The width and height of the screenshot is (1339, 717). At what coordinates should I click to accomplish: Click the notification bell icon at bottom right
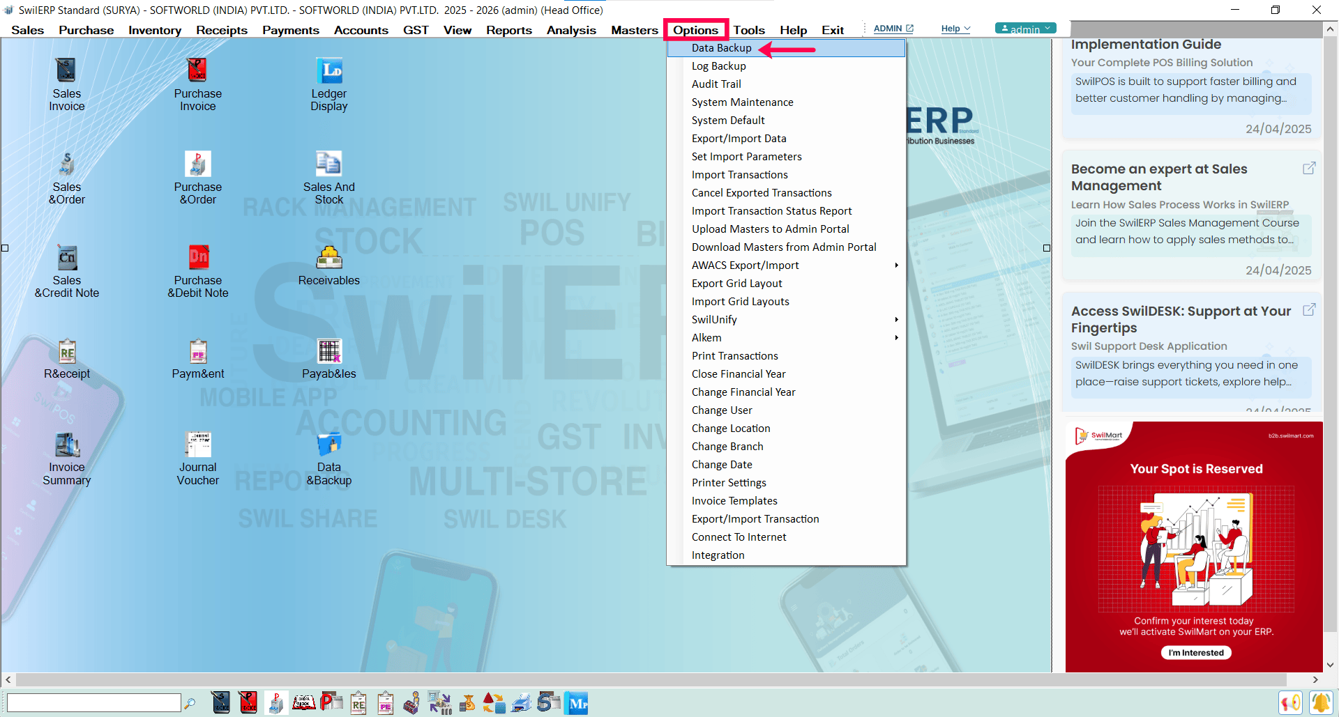click(1320, 702)
